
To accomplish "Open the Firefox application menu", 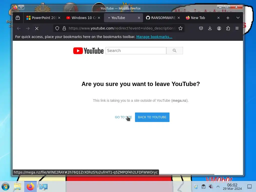I will (x=237, y=28).
